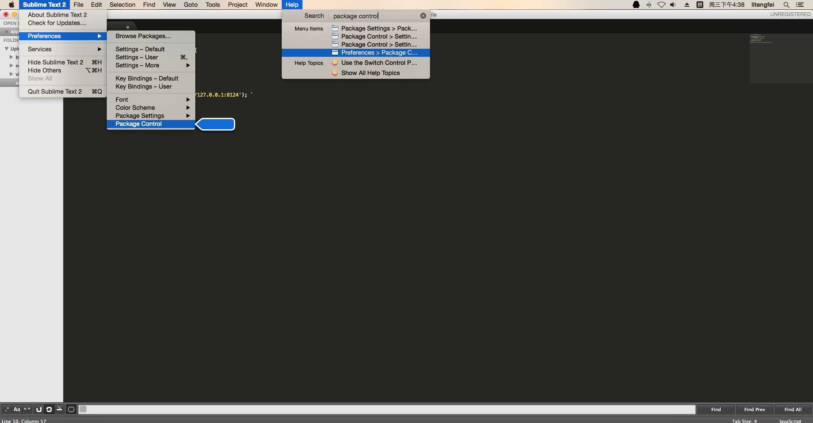
Task: Click the Bluetooth status icon
Action: click(649, 5)
